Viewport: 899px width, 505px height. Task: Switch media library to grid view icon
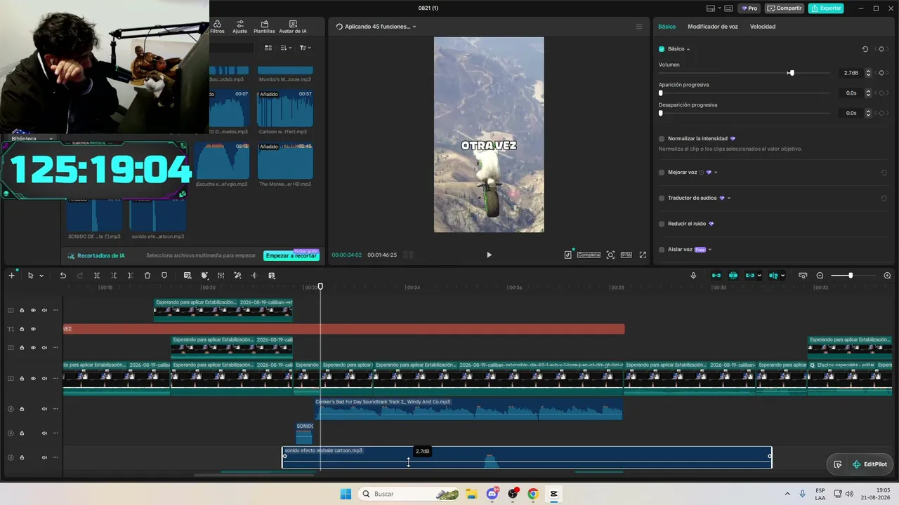click(268, 48)
